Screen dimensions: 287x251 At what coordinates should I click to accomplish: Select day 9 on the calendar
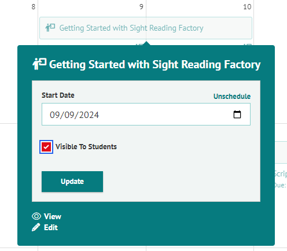tap(141, 7)
